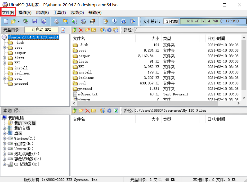Sort disc files by 大小 column header
This screenshot has height=182, width=247.
[x=148, y=38]
